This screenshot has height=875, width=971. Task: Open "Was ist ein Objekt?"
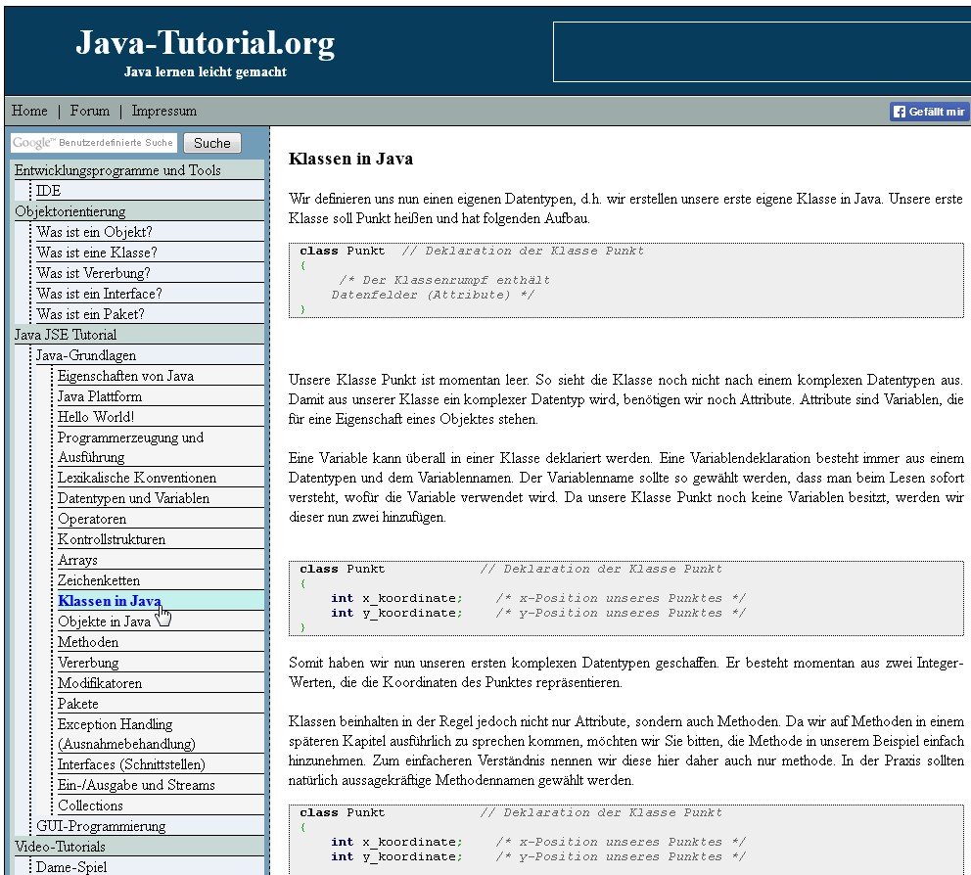point(96,231)
